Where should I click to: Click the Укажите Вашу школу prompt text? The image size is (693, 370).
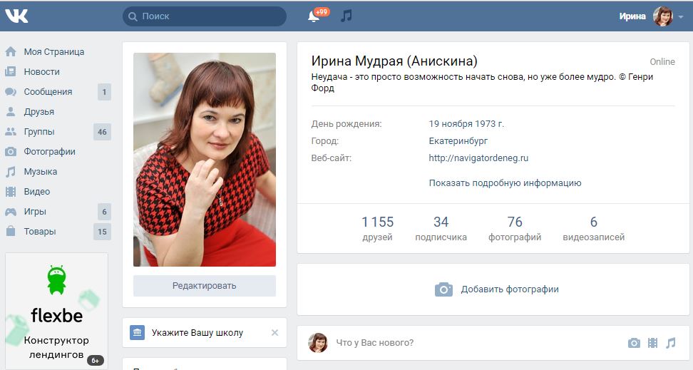pos(197,333)
